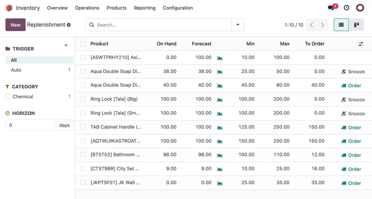Enable the Chemical category checkbox
Screen dimensions: 372x199
click(x=8, y=97)
